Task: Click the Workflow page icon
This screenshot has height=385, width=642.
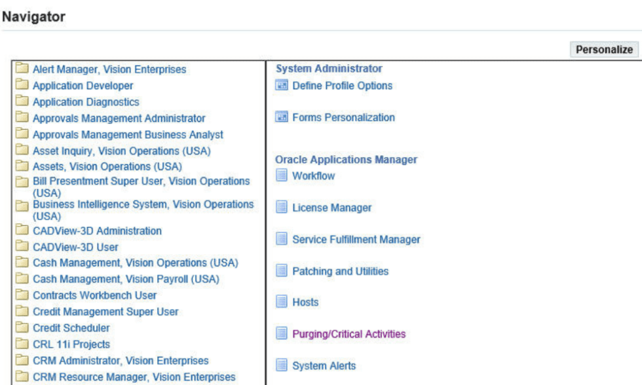Action: pos(282,176)
